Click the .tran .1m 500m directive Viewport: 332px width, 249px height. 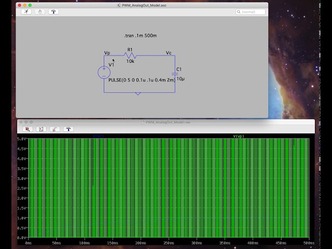pos(141,36)
